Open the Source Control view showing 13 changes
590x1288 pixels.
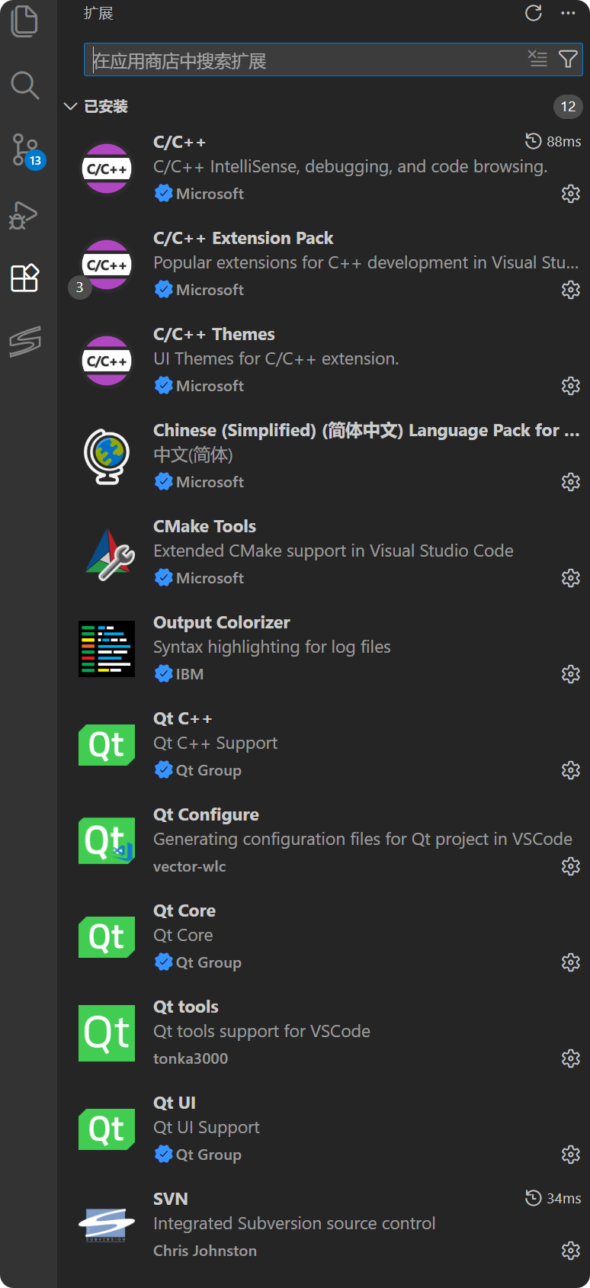25,149
